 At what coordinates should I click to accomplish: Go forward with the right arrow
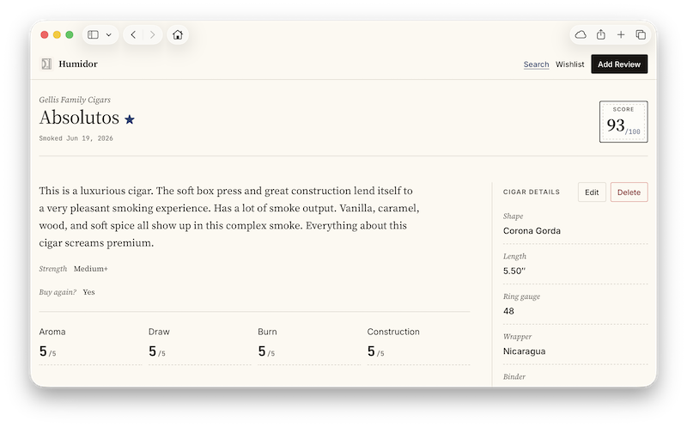152,34
